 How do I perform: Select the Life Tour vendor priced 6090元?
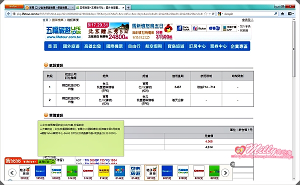56,172
